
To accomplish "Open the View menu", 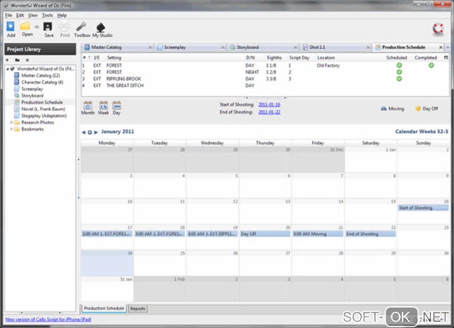I will (x=33, y=15).
